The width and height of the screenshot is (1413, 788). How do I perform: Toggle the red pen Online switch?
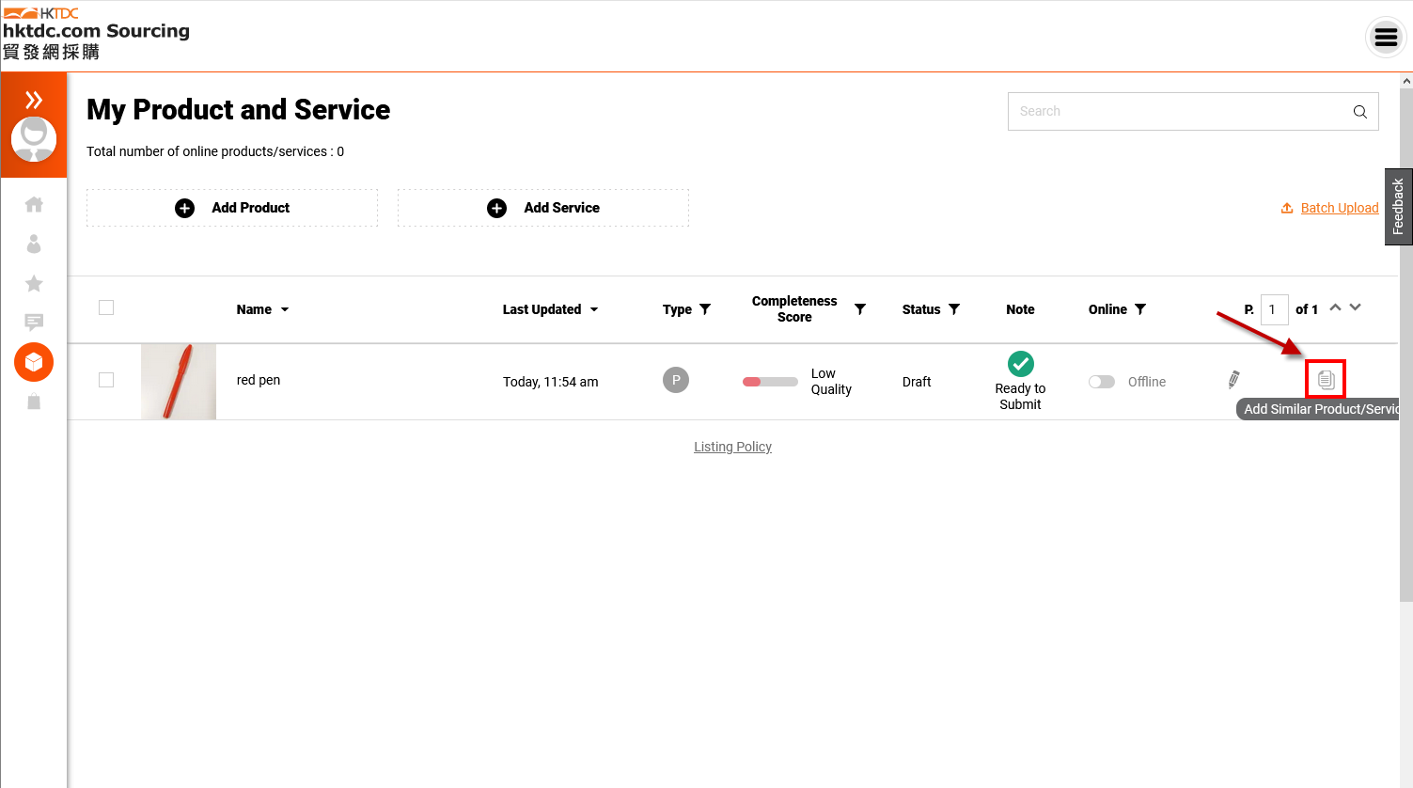[x=1101, y=382]
